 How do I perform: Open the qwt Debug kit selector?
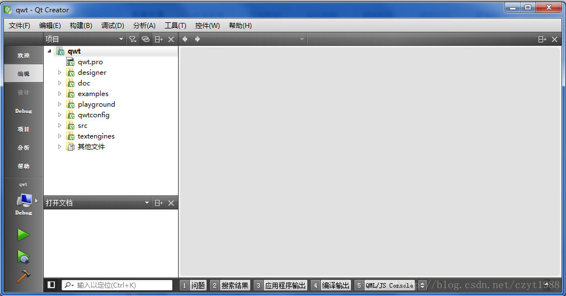coord(24,200)
